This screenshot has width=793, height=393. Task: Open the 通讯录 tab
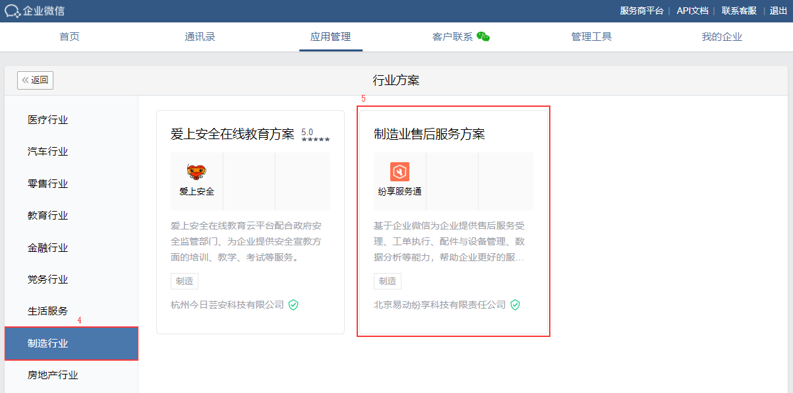click(x=200, y=37)
